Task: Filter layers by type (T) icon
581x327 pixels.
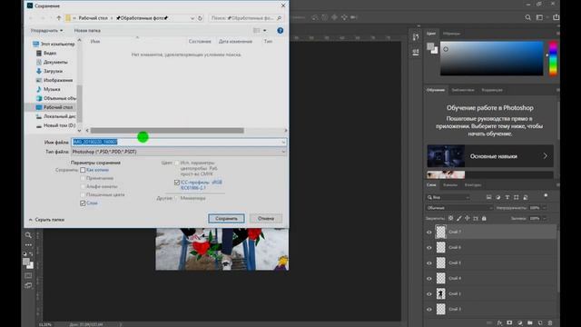Action: tap(507, 197)
